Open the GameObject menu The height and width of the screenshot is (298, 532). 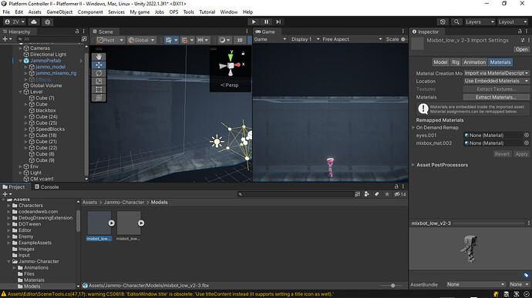coord(59,12)
